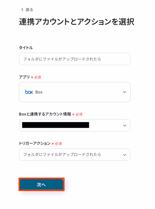Click the selected trigger action text
This screenshot has width=155, height=209.
coord(62,155)
